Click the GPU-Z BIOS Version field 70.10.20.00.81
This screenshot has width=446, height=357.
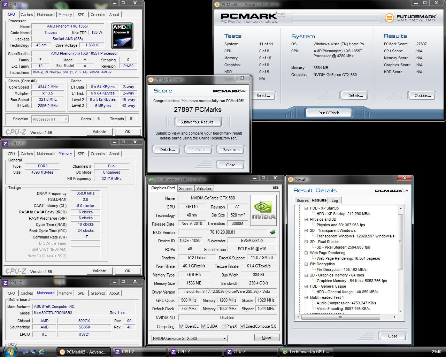[223, 232]
